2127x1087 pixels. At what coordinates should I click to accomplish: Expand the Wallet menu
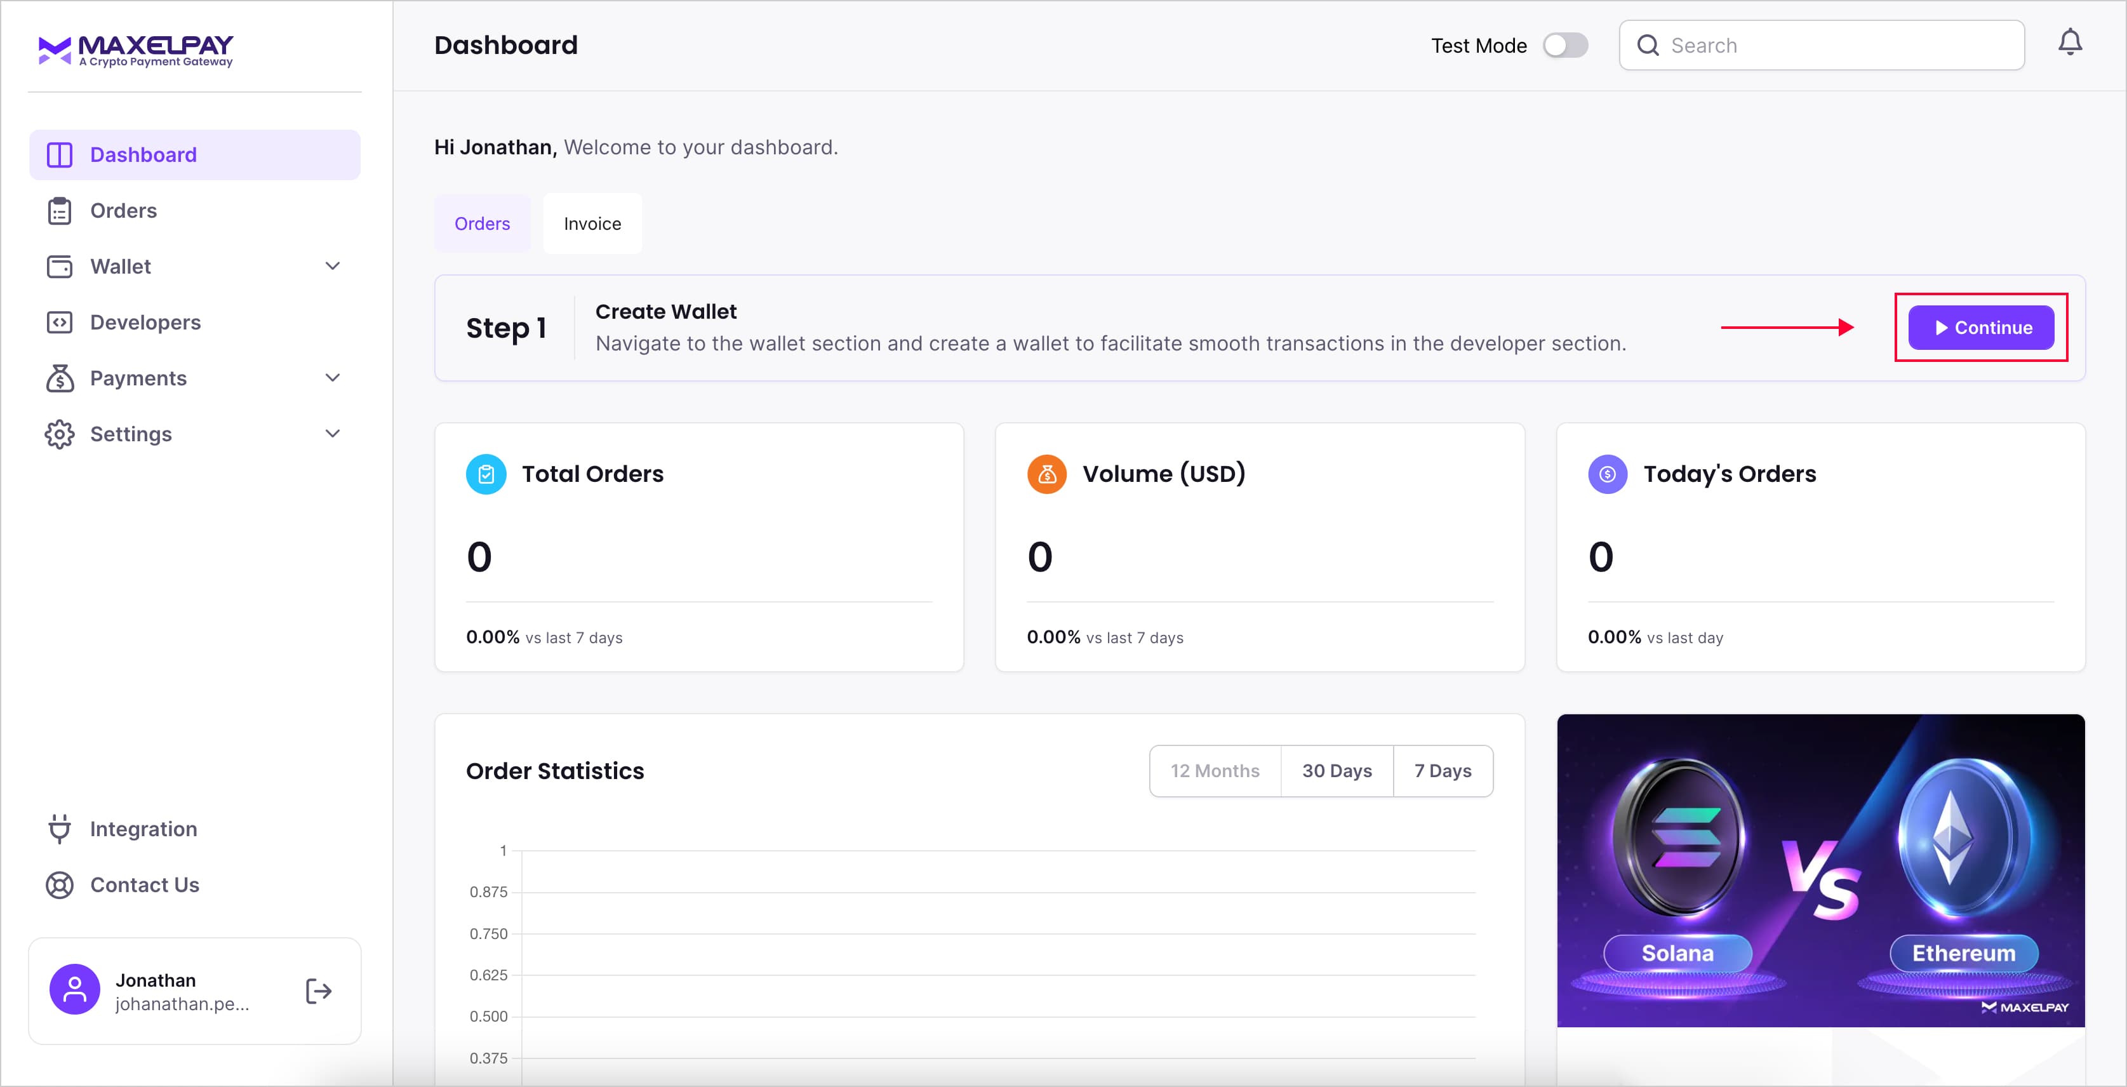(x=333, y=266)
